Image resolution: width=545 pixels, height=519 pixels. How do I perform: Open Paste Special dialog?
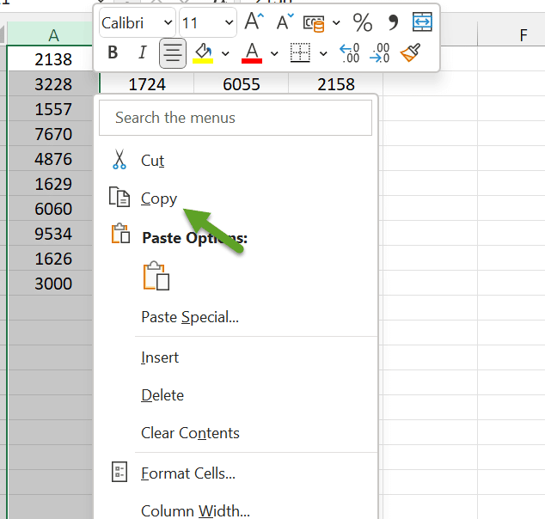point(236,317)
